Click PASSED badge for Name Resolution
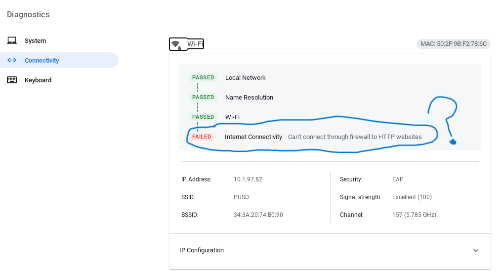The height and width of the screenshot is (278, 502). click(203, 97)
